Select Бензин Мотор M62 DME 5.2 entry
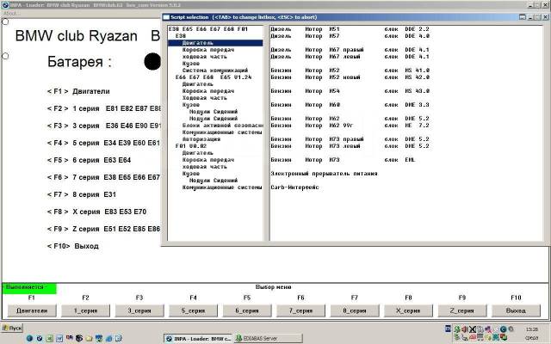 [350, 119]
